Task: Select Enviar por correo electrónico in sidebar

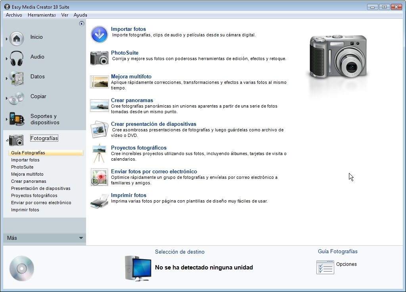Action: [41, 203]
